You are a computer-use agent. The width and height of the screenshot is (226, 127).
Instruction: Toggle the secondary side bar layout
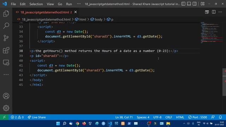(195, 4)
